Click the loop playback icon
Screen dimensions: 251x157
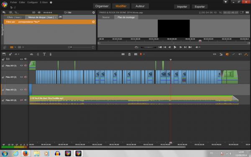[136, 47]
